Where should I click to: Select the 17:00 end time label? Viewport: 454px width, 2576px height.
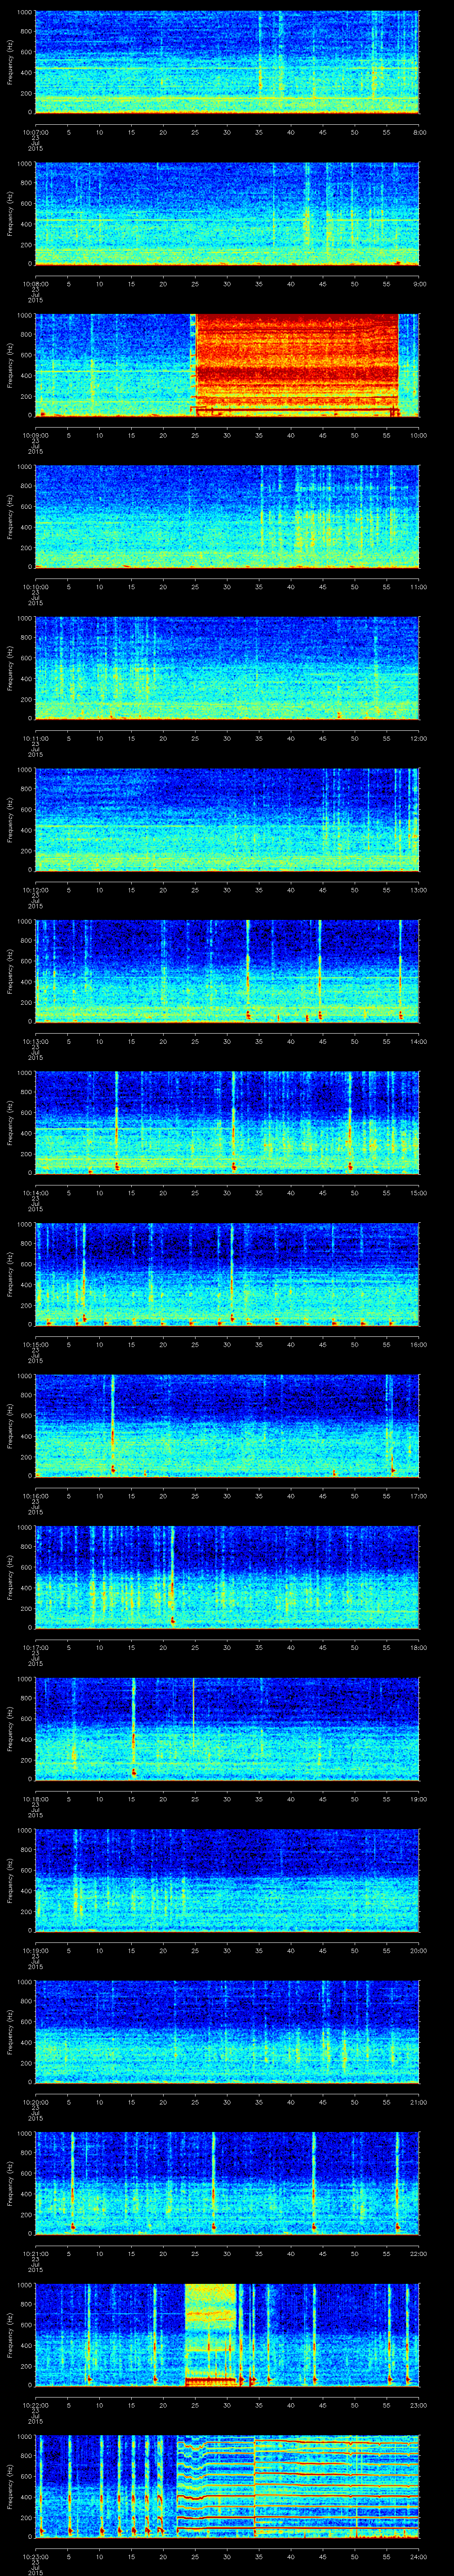[418, 1496]
